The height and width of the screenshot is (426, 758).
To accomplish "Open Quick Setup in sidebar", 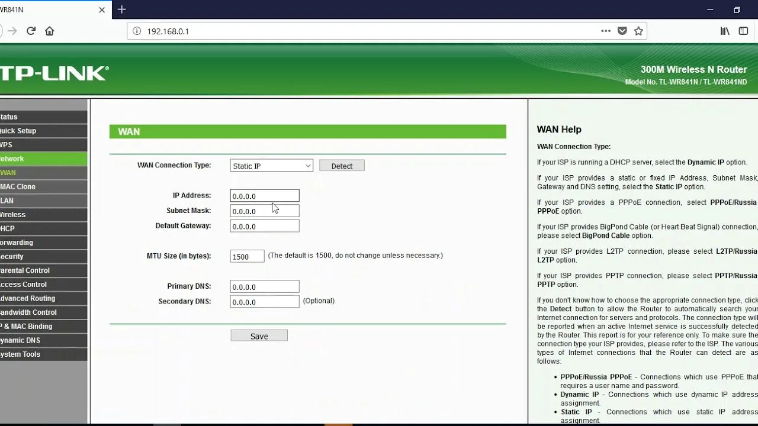I will (x=43, y=131).
